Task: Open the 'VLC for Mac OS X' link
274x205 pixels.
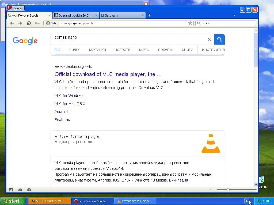Action: (x=70, y=104)
